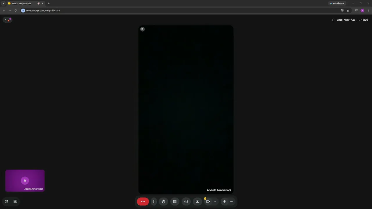Screen dimensions: 372x209
Task: Click the recording indicator on Meet tab
Action: coord(39,3)
